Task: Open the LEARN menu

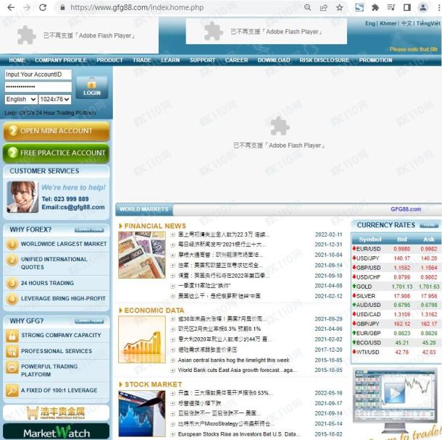Action: (170, 60)
